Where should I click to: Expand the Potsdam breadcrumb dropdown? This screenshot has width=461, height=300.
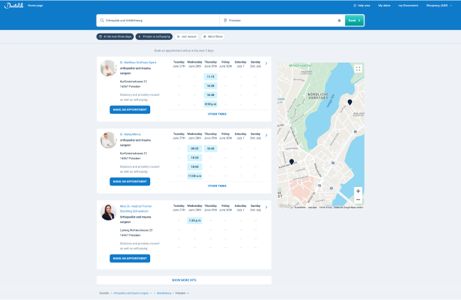(x=181, y=292)
